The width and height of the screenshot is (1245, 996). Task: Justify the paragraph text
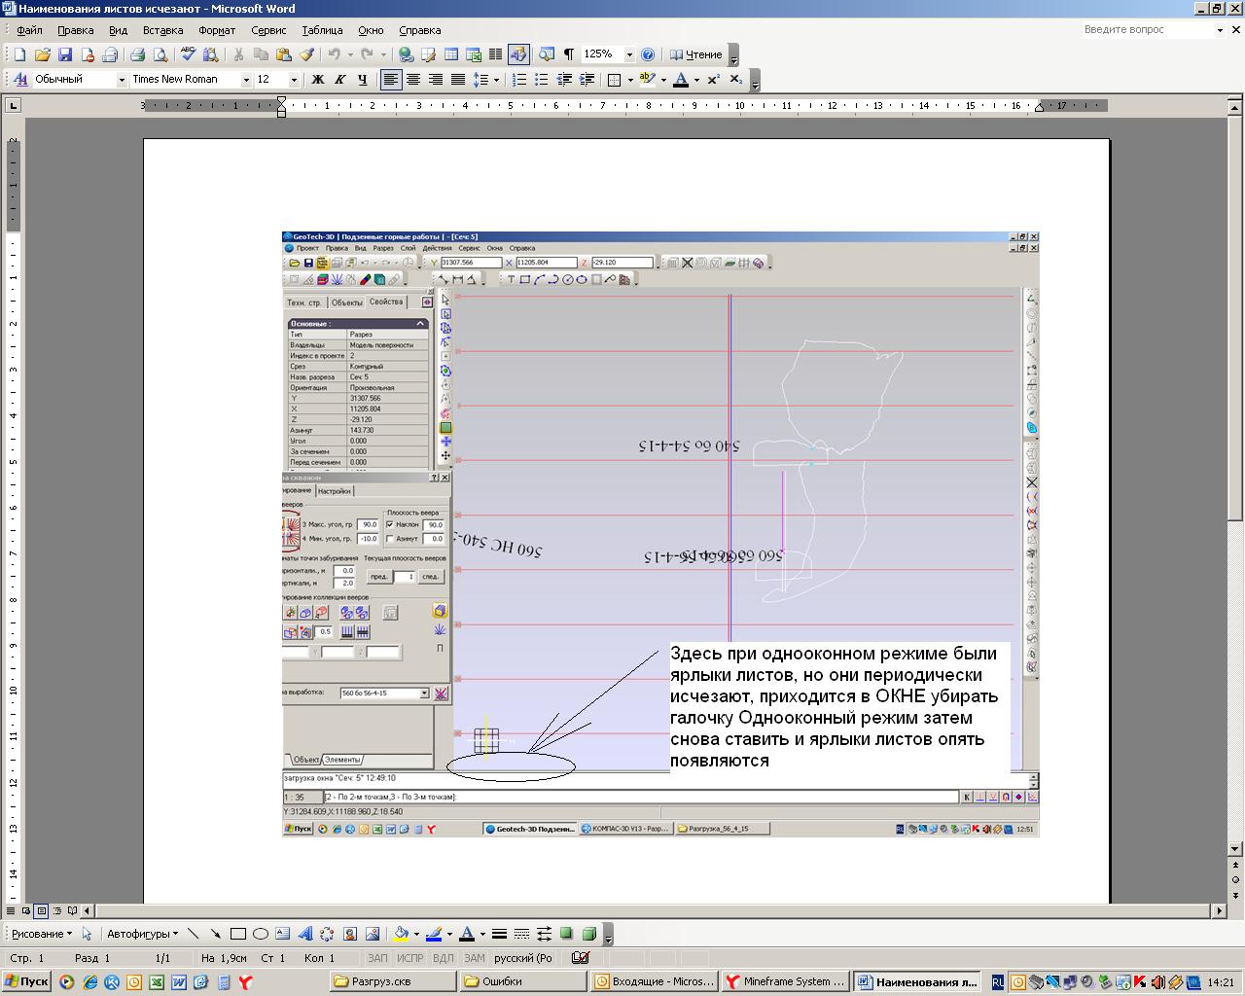pyautogui.click(x=458, y=80)
